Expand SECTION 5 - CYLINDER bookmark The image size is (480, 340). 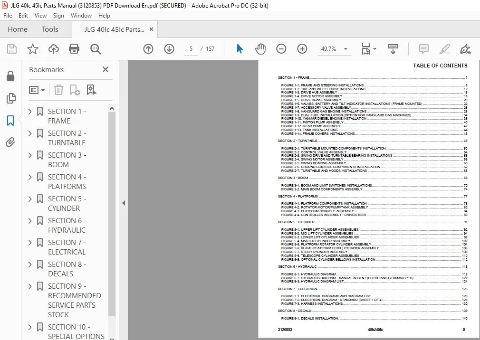tap(30, 199)
